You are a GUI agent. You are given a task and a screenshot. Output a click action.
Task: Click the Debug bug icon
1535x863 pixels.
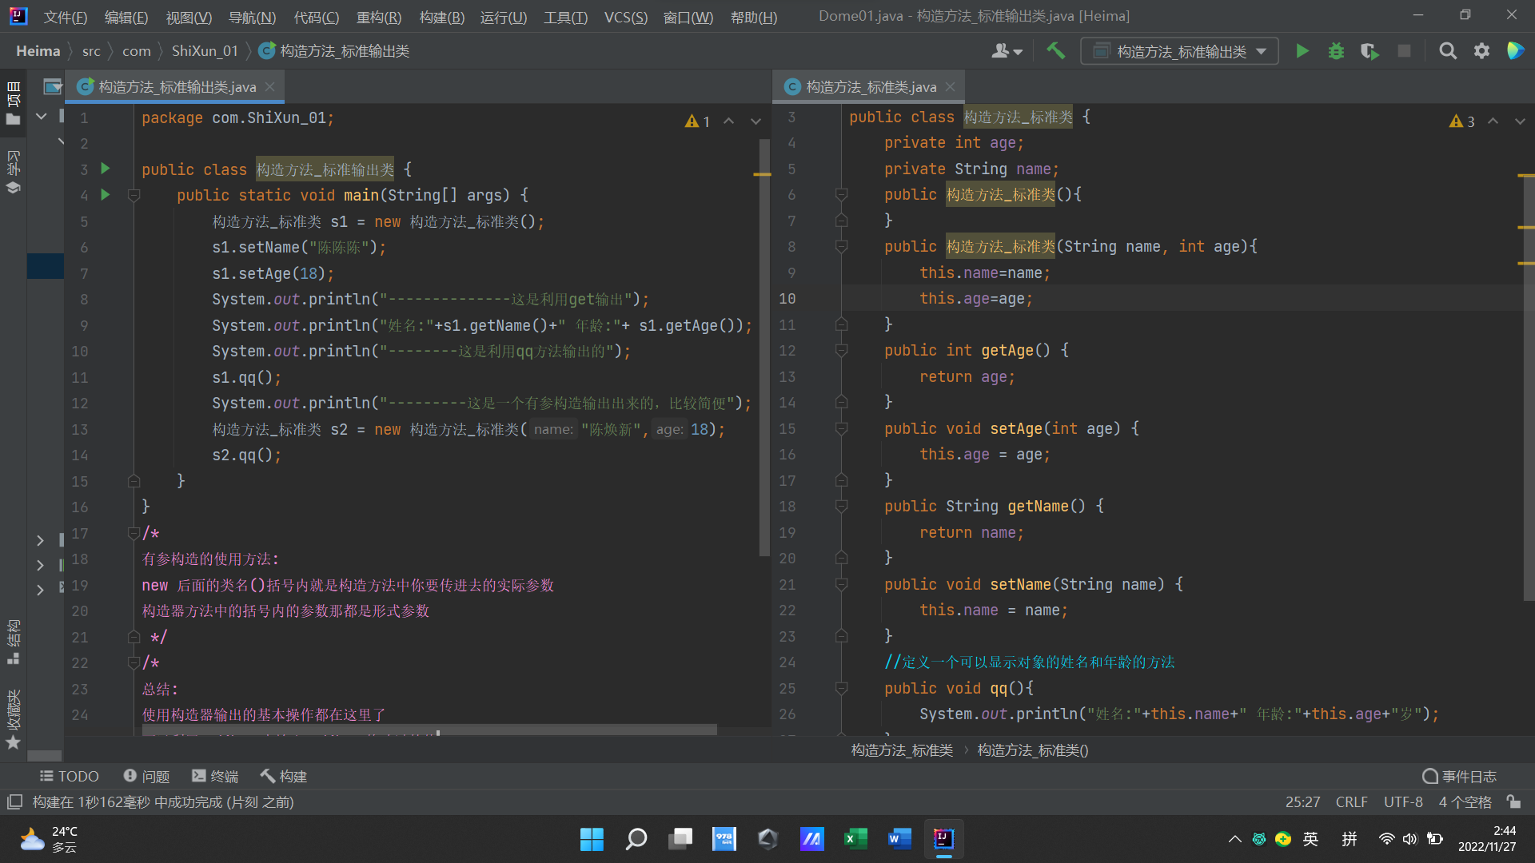click(1336, 51)
